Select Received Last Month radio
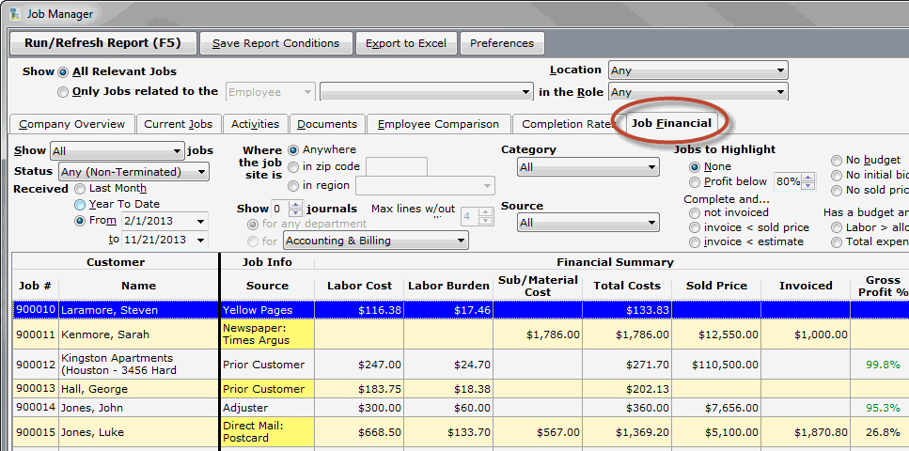This screenshot has width=909, height=451. (79, 189)
